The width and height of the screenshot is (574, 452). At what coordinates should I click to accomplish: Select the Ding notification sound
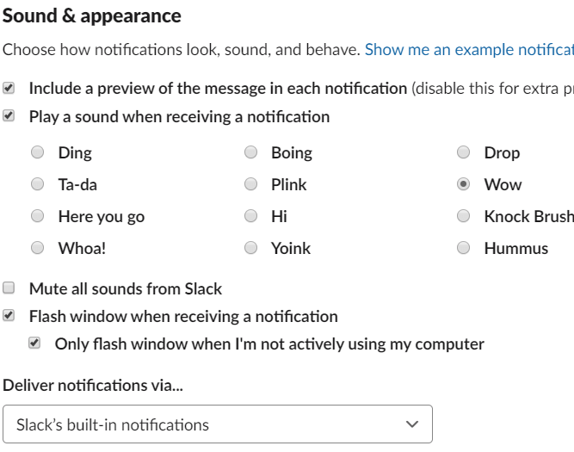pyautogui.click(x=38, y=153)
